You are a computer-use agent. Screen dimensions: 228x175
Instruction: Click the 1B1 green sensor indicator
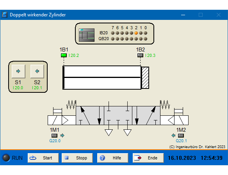pos(64,55)
